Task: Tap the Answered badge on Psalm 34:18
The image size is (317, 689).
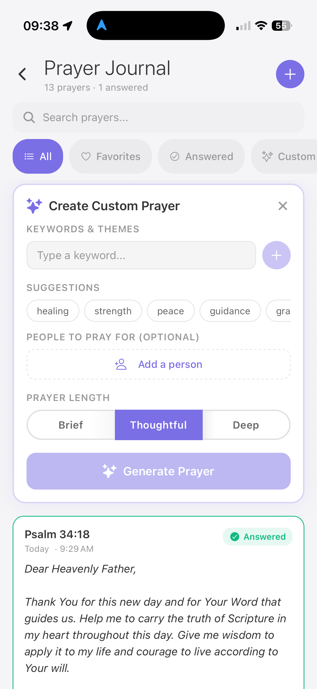Action: click(257, 537)
